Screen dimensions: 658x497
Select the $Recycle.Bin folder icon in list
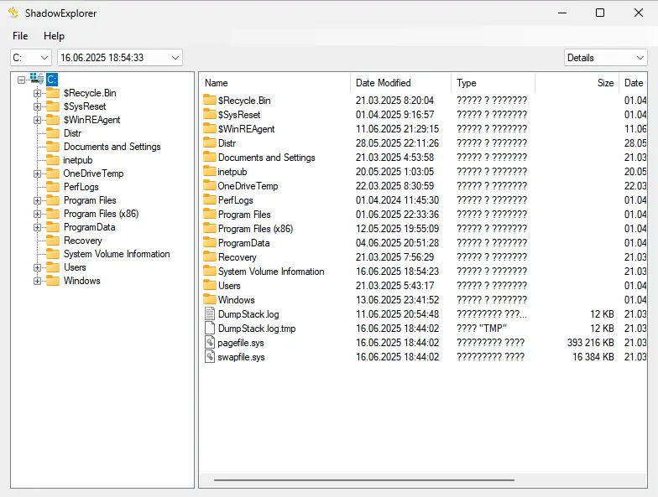click(210, 101)
